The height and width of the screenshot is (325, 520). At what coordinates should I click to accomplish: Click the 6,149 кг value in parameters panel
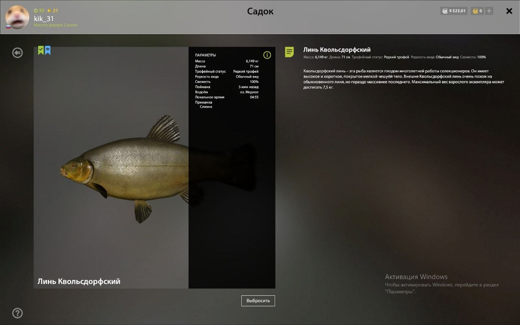[x=252, y=61]
